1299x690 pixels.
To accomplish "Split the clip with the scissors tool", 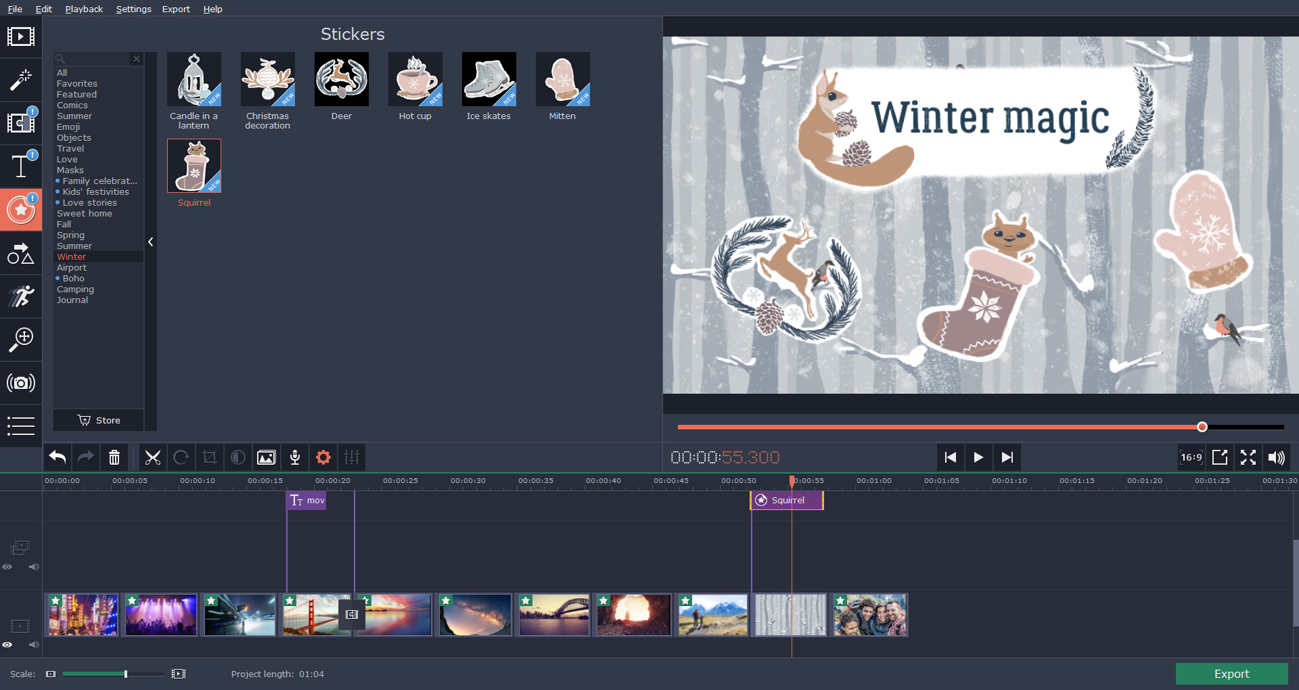I will pyautogui.click(x=153, y=457).
